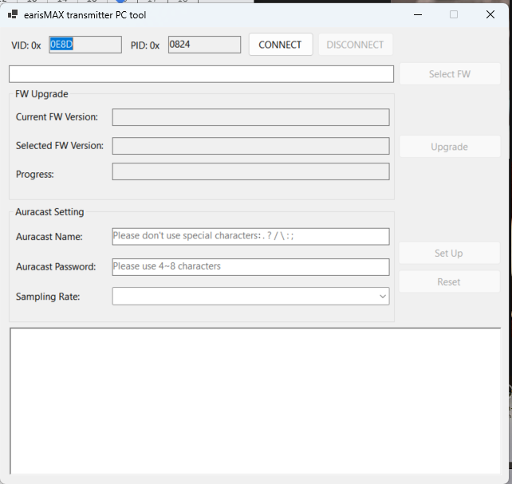Click the 'Auracast Password:' label

point(56,266)
